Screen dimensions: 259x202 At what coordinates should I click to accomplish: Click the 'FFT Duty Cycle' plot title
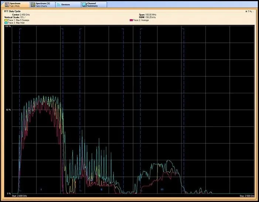pyautogui.click(x=13, y=11)
